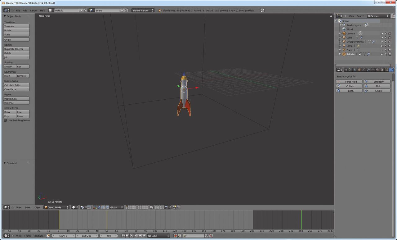
Task: Toggle Cube visibility eye in outliner
Action: 382,38
